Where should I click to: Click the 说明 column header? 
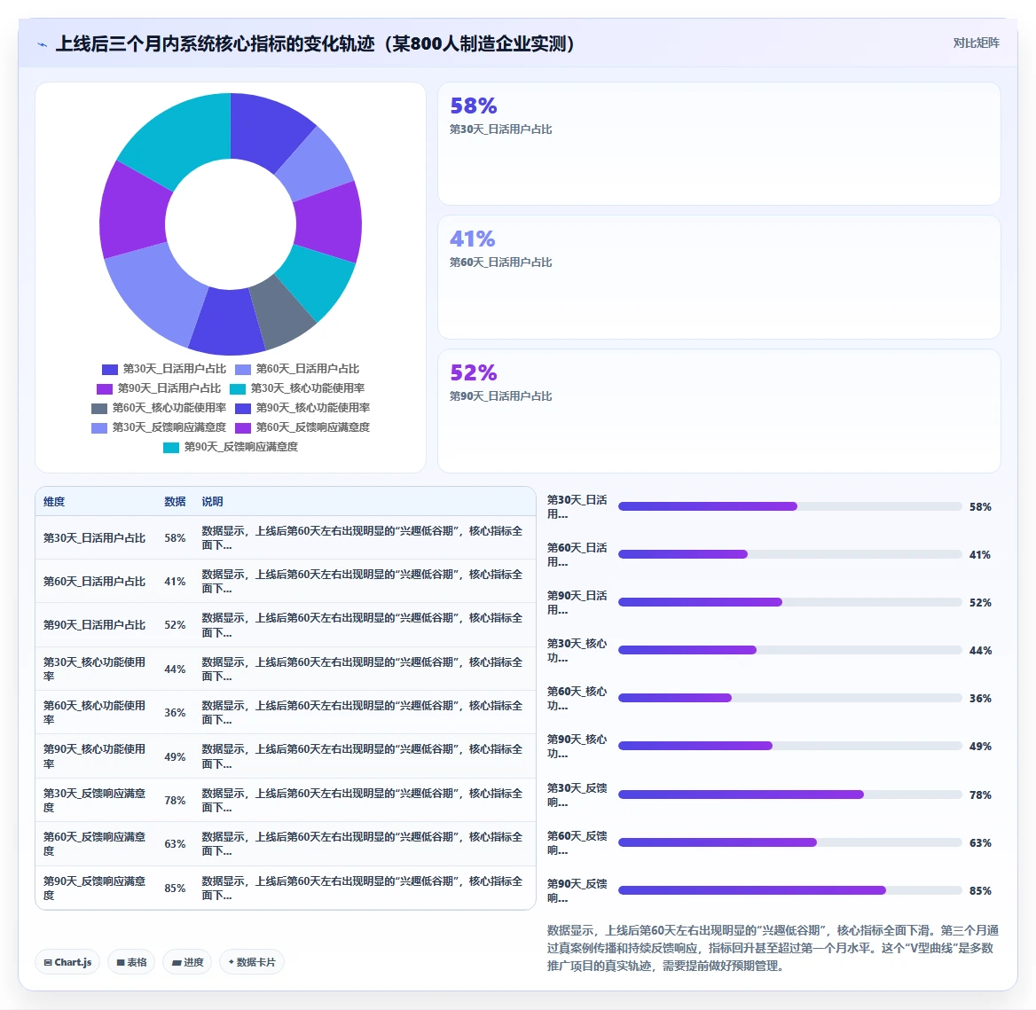click(212, 501)
